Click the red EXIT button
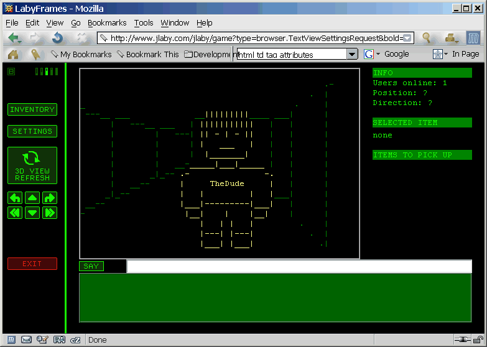Image resolution: width=487 pixels, height=347 pixels. [x=32, y=264]
